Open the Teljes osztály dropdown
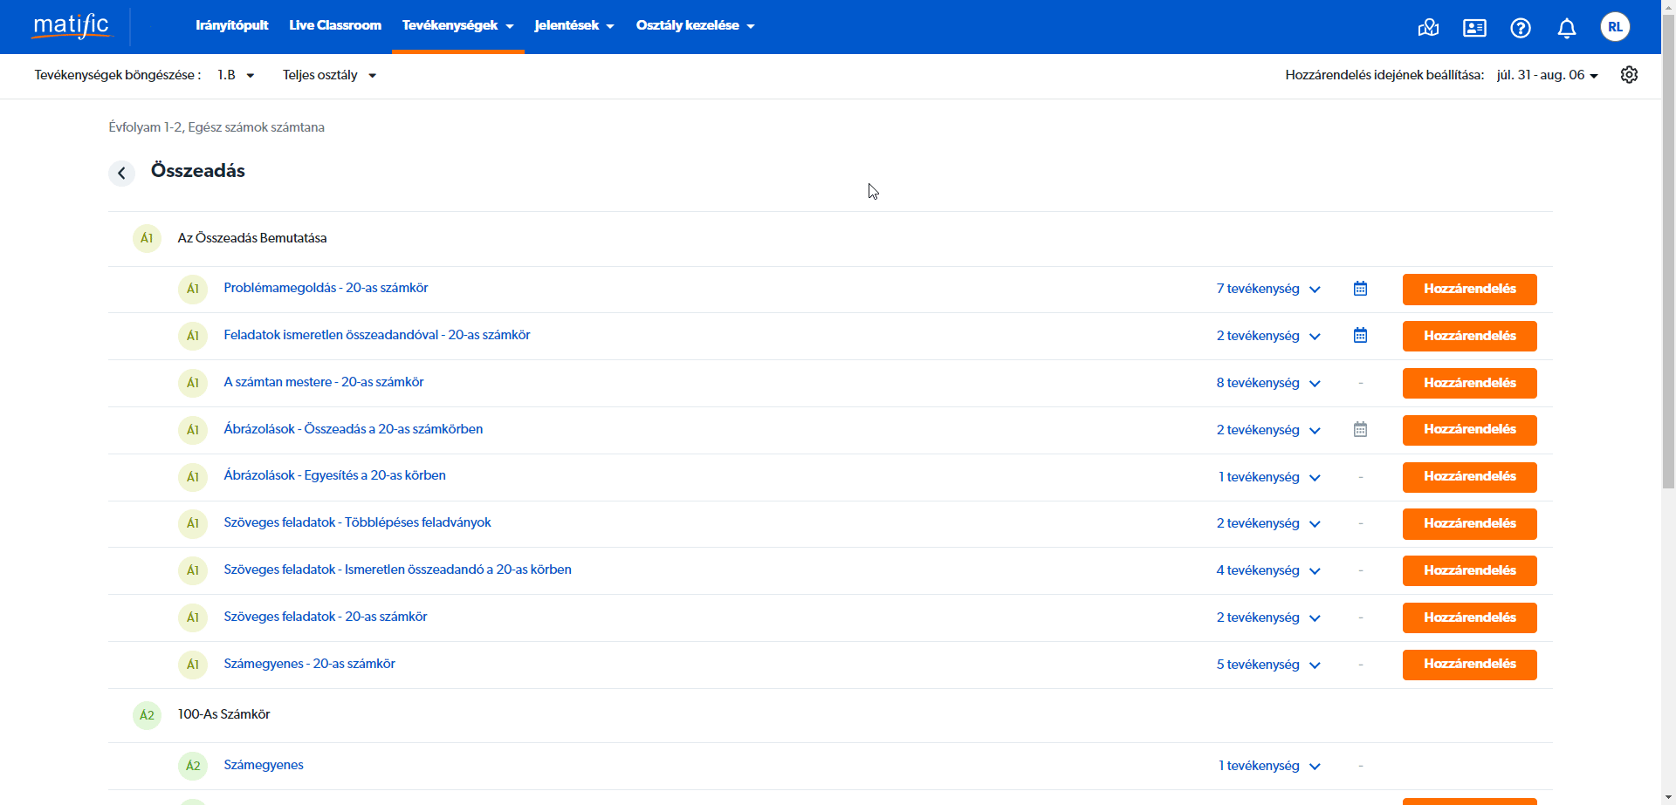Screen dimensions: 1676x805 [x=329, y=75]
